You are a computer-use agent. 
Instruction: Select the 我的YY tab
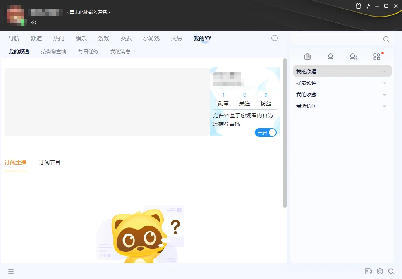coord(203,38)
